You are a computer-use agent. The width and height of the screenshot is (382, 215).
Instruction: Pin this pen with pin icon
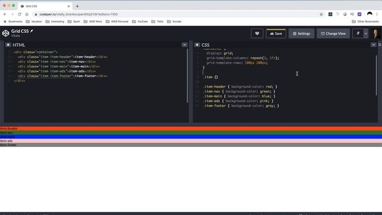pyautogui.click(x=358, y=33)
